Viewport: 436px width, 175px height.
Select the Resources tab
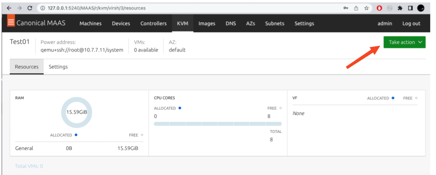pyautogui.click(x=27, y=67)
